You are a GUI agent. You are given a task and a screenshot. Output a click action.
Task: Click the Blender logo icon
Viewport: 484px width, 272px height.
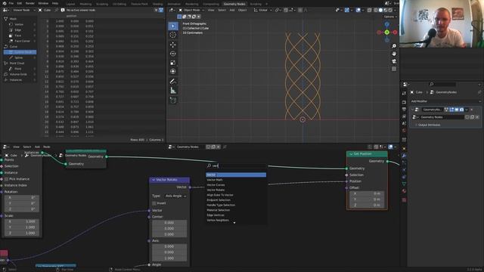pyautogui.click(x=4, y=3)
